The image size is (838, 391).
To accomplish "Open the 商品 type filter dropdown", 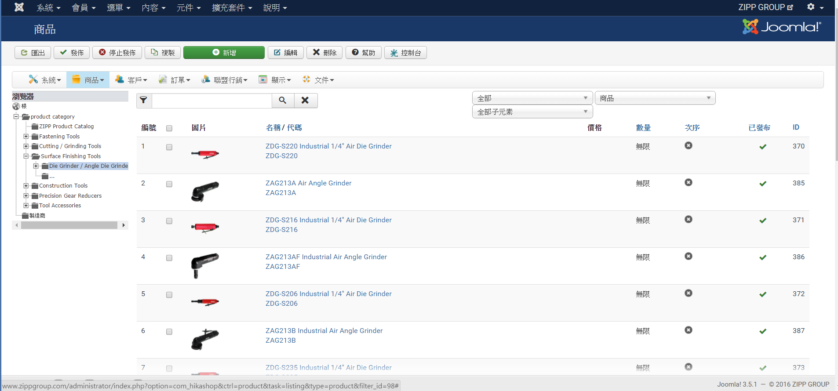I will 655,98.
